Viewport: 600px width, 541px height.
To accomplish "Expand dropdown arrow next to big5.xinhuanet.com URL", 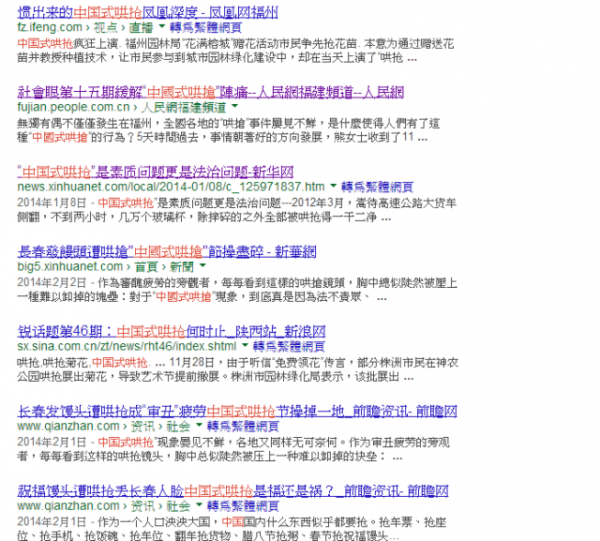I will [x=202, y=265].
